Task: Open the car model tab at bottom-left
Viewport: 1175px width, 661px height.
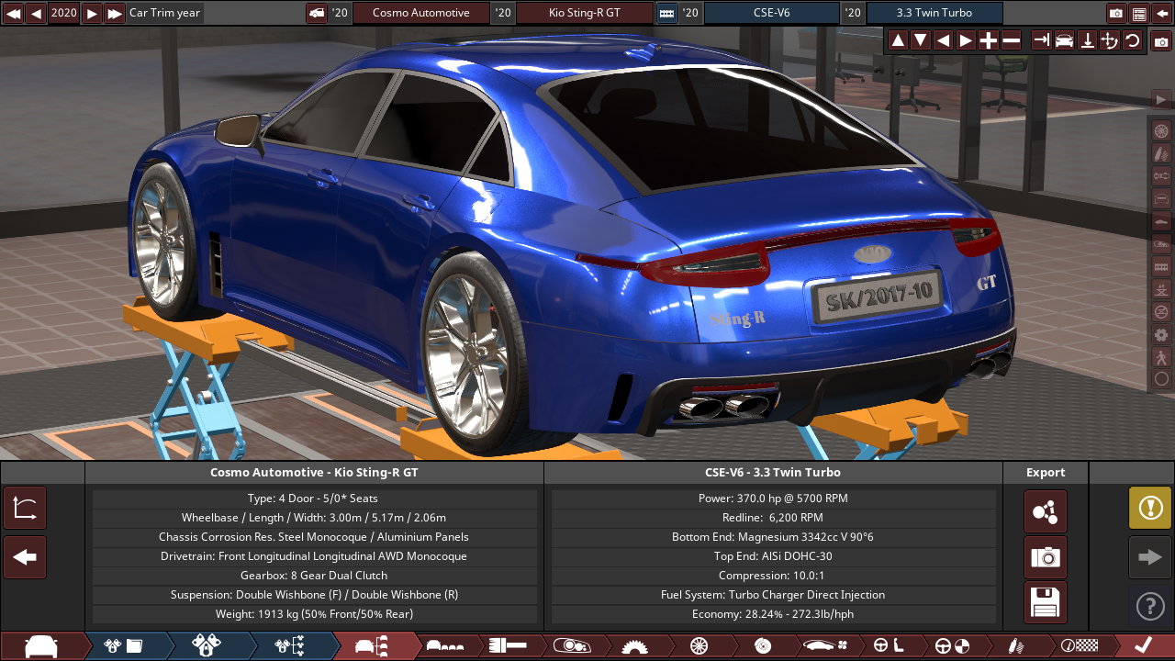Action: (x=41, y=646)
